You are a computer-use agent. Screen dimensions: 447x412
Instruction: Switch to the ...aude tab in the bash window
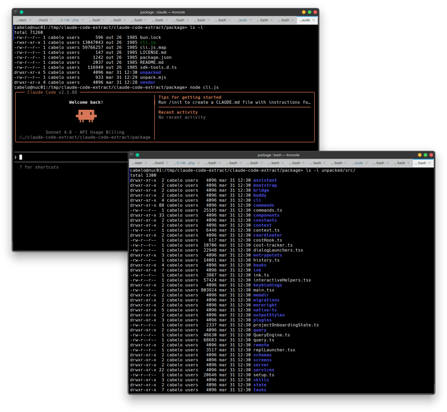point(357,163)
